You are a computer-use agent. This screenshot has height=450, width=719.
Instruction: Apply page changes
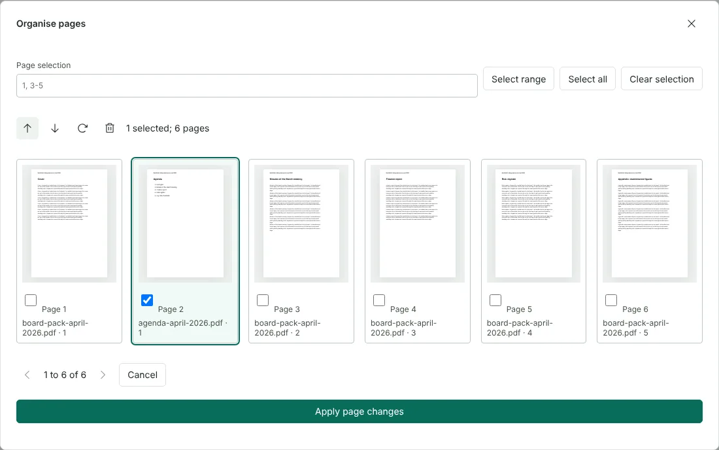[x=359, y=411]
